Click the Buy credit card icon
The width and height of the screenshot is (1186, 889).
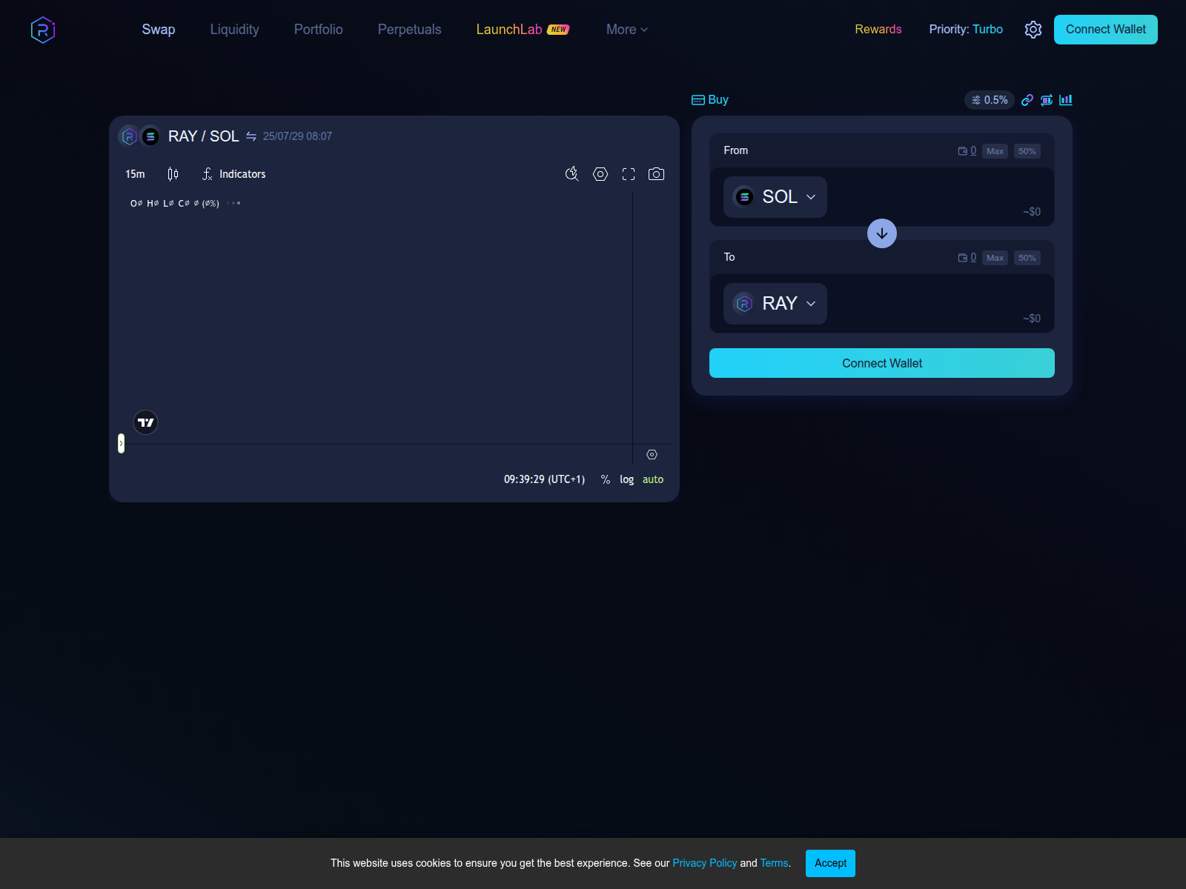click(x=698, y=100)
